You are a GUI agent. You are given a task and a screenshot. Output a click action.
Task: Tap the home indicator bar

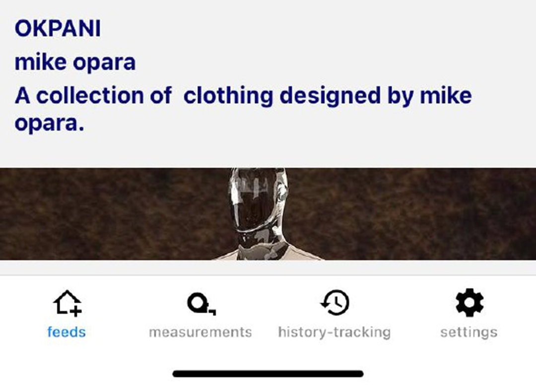(268, 374)
